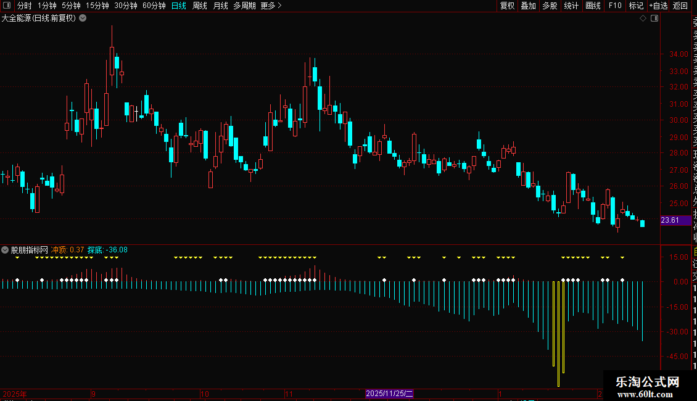The image size is (697, 401).
Task: Click the tallest yellow 探底 indicator bar
Action: [x=558, y=334]
